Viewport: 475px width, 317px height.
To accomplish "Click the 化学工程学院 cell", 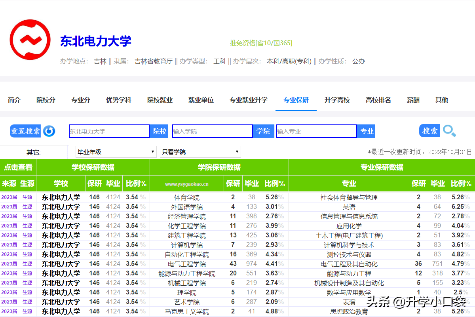I will click(187, 226).
